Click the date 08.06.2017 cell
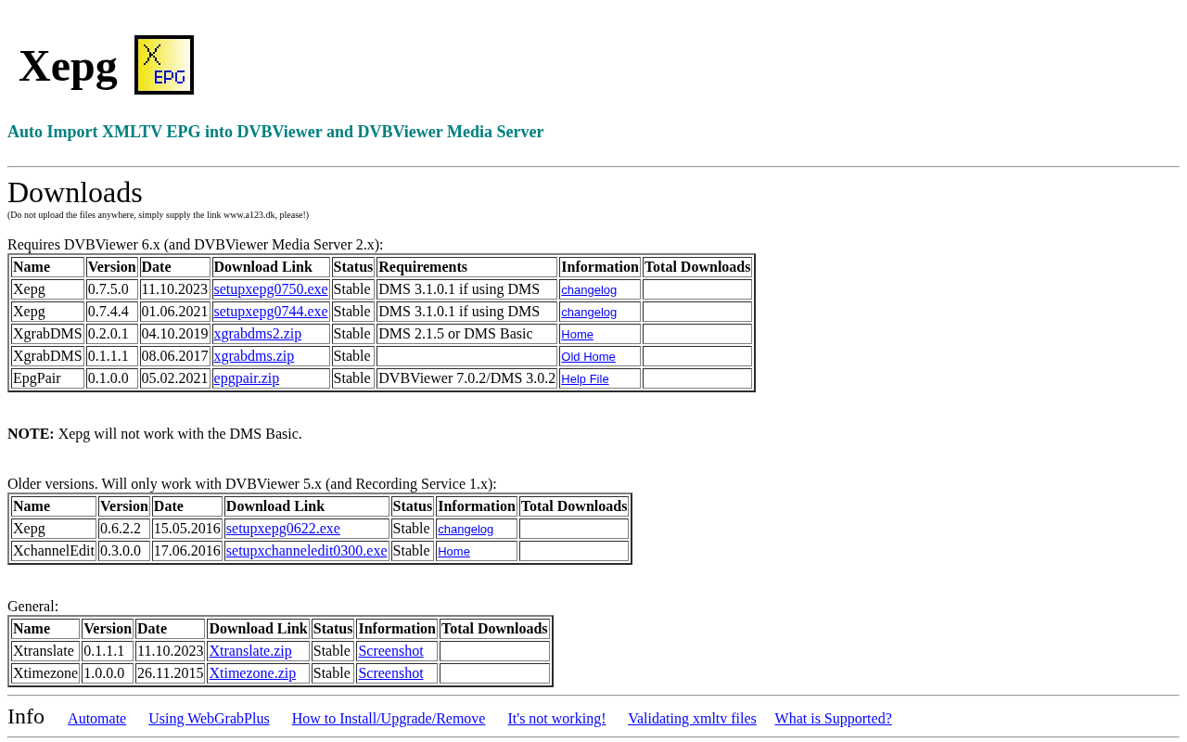Screen dimensions: 1187x742 pyautogui.click(x=175, y=356)
